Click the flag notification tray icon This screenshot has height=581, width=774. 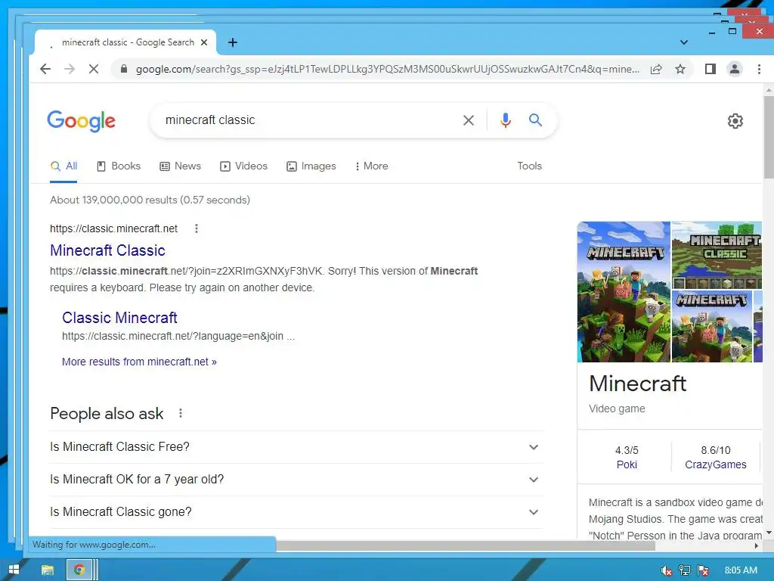[x=703, y=570]
